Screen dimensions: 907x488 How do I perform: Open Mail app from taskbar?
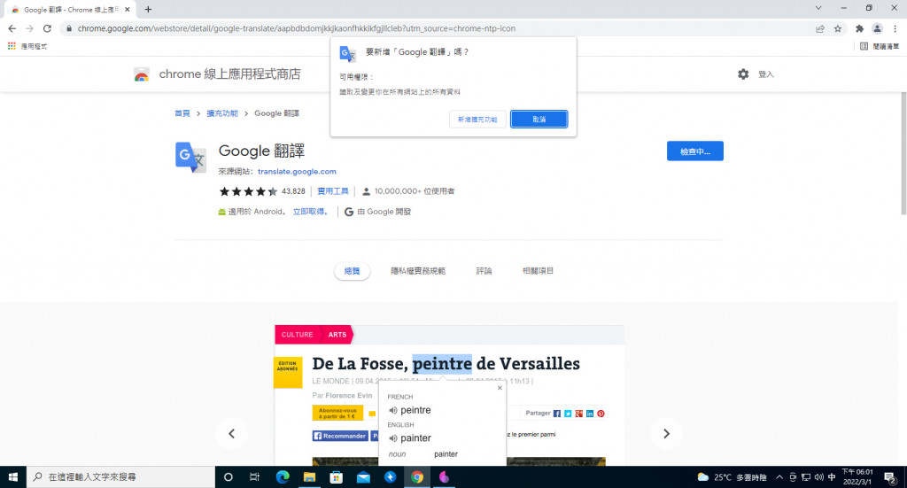coord(363,477)
